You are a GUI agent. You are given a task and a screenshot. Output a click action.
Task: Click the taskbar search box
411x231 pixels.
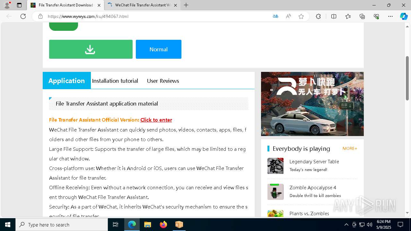62,225
